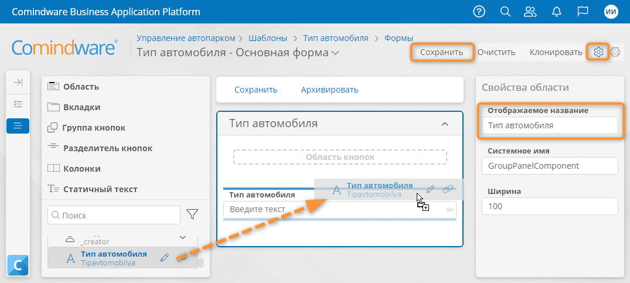The height and width of the screenshot is (283, 630).
Task: Open form settings gear icon
Action: 599,52
